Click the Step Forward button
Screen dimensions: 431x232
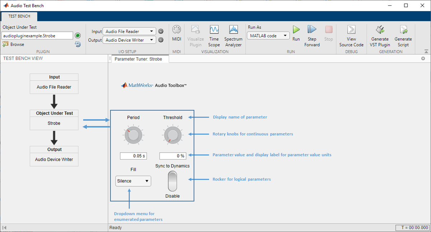click(x=312, y=36)
